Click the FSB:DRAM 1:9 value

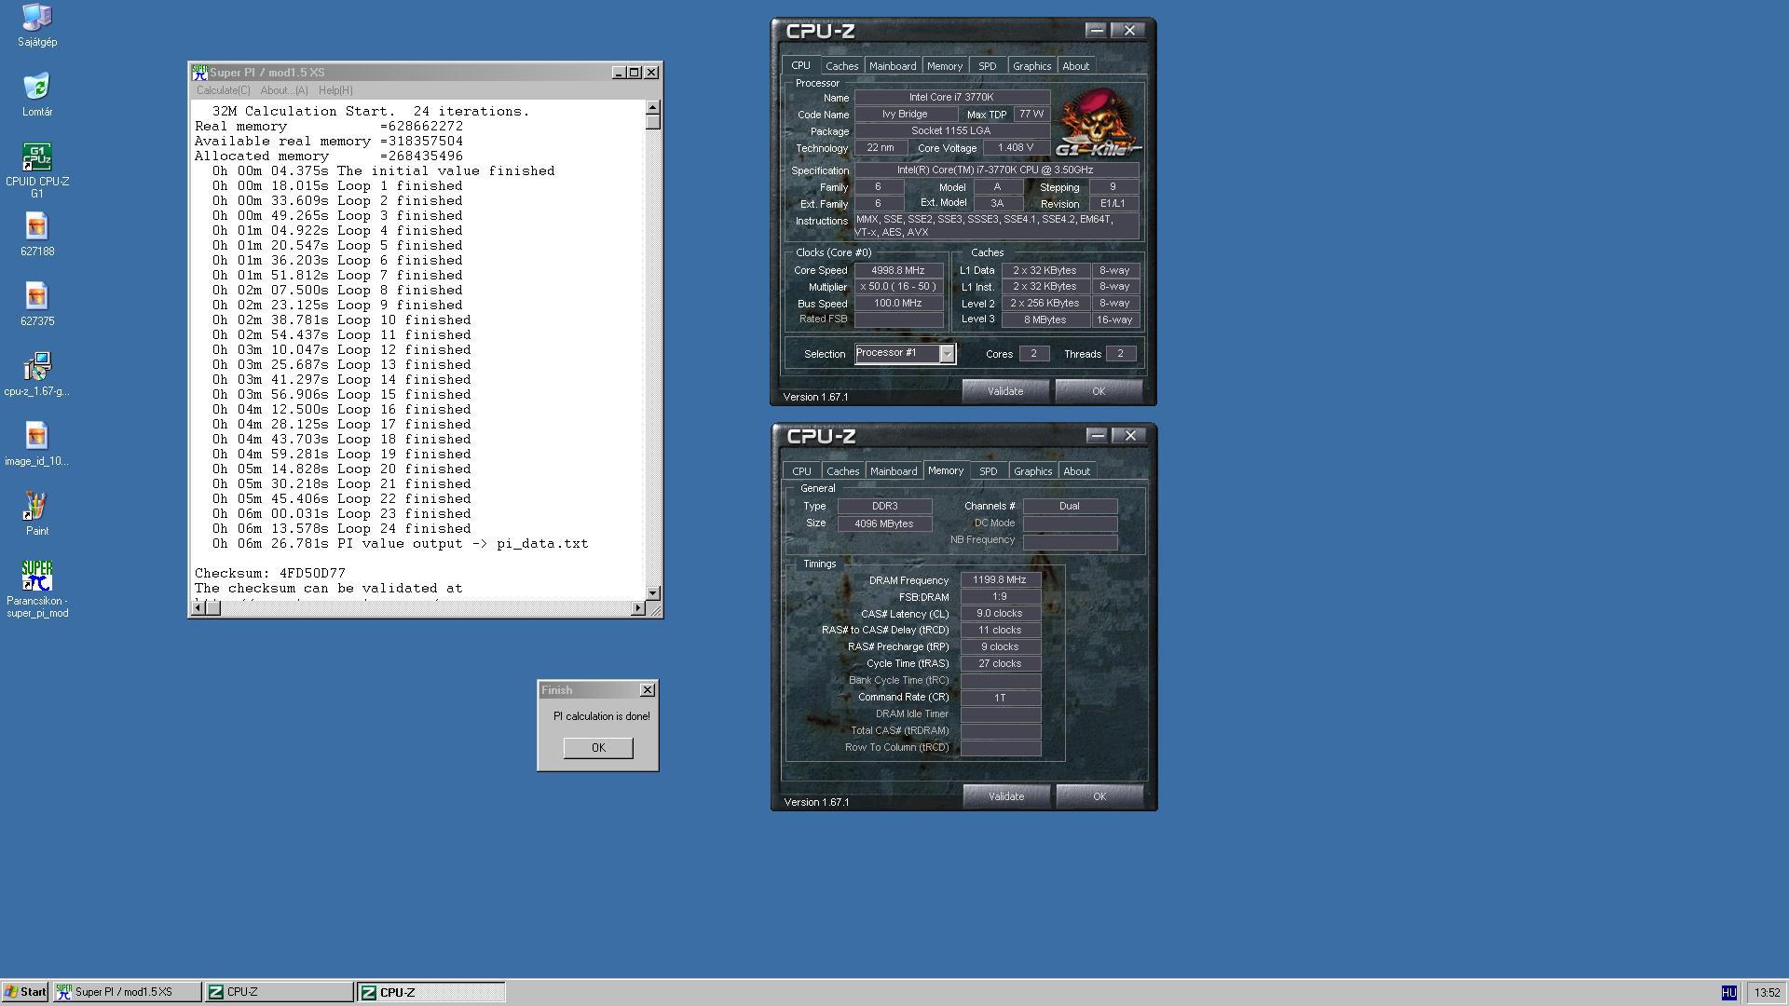tap(1000, 597)
